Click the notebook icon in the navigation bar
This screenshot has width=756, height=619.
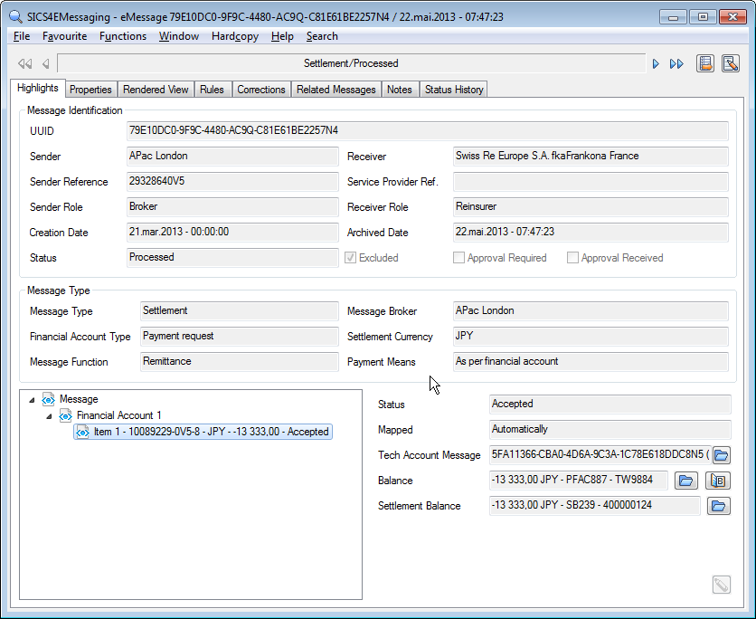click(705, 63)
